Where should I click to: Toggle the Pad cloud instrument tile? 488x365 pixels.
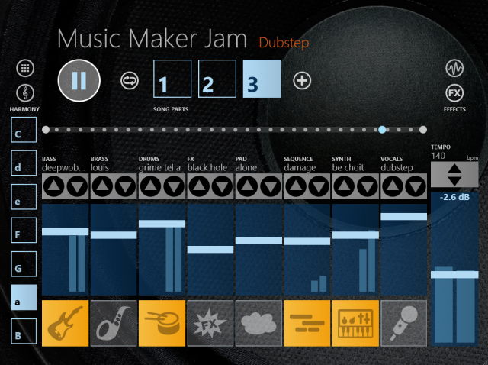click(x=258, y=323)
